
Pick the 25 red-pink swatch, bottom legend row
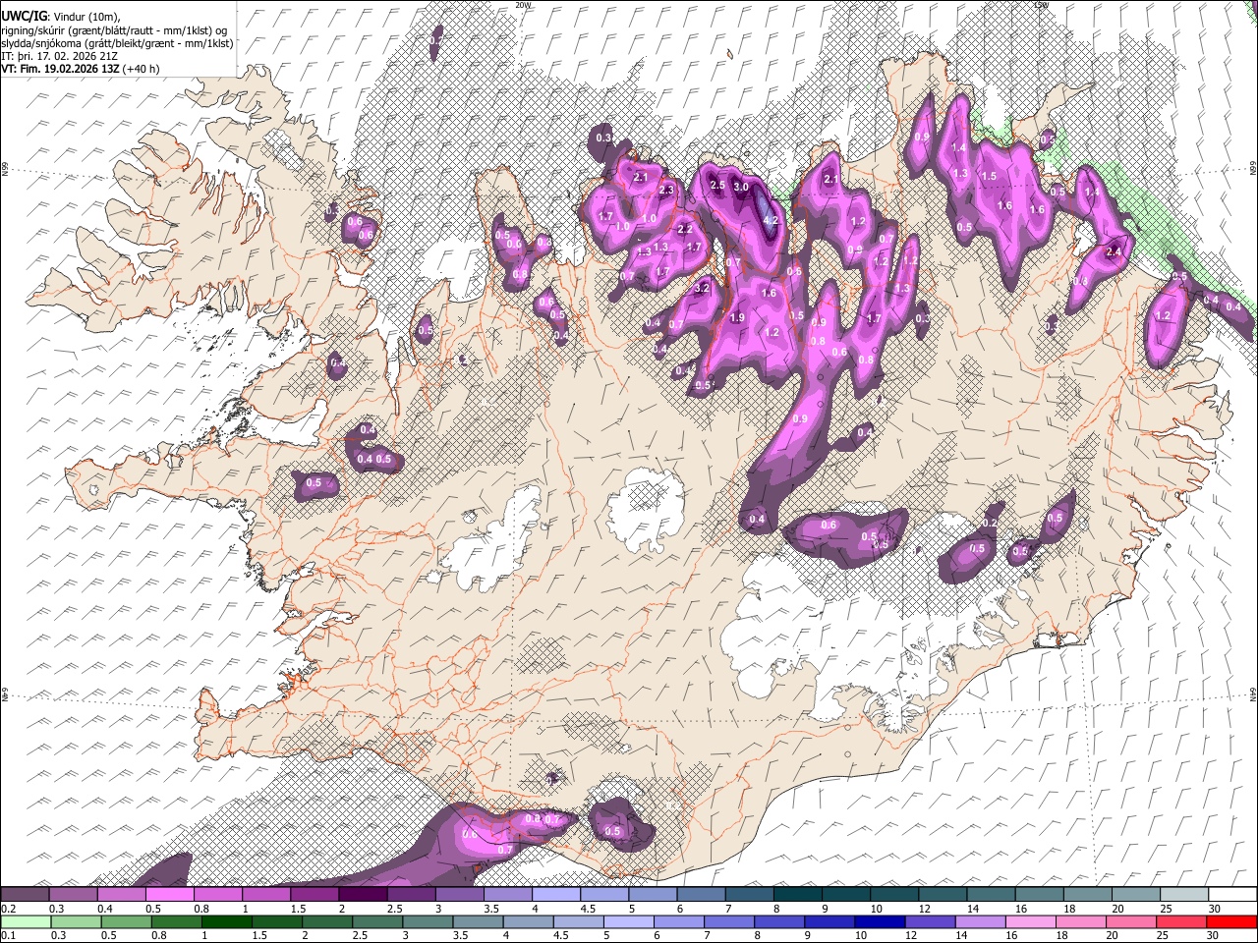(1182, 922)
